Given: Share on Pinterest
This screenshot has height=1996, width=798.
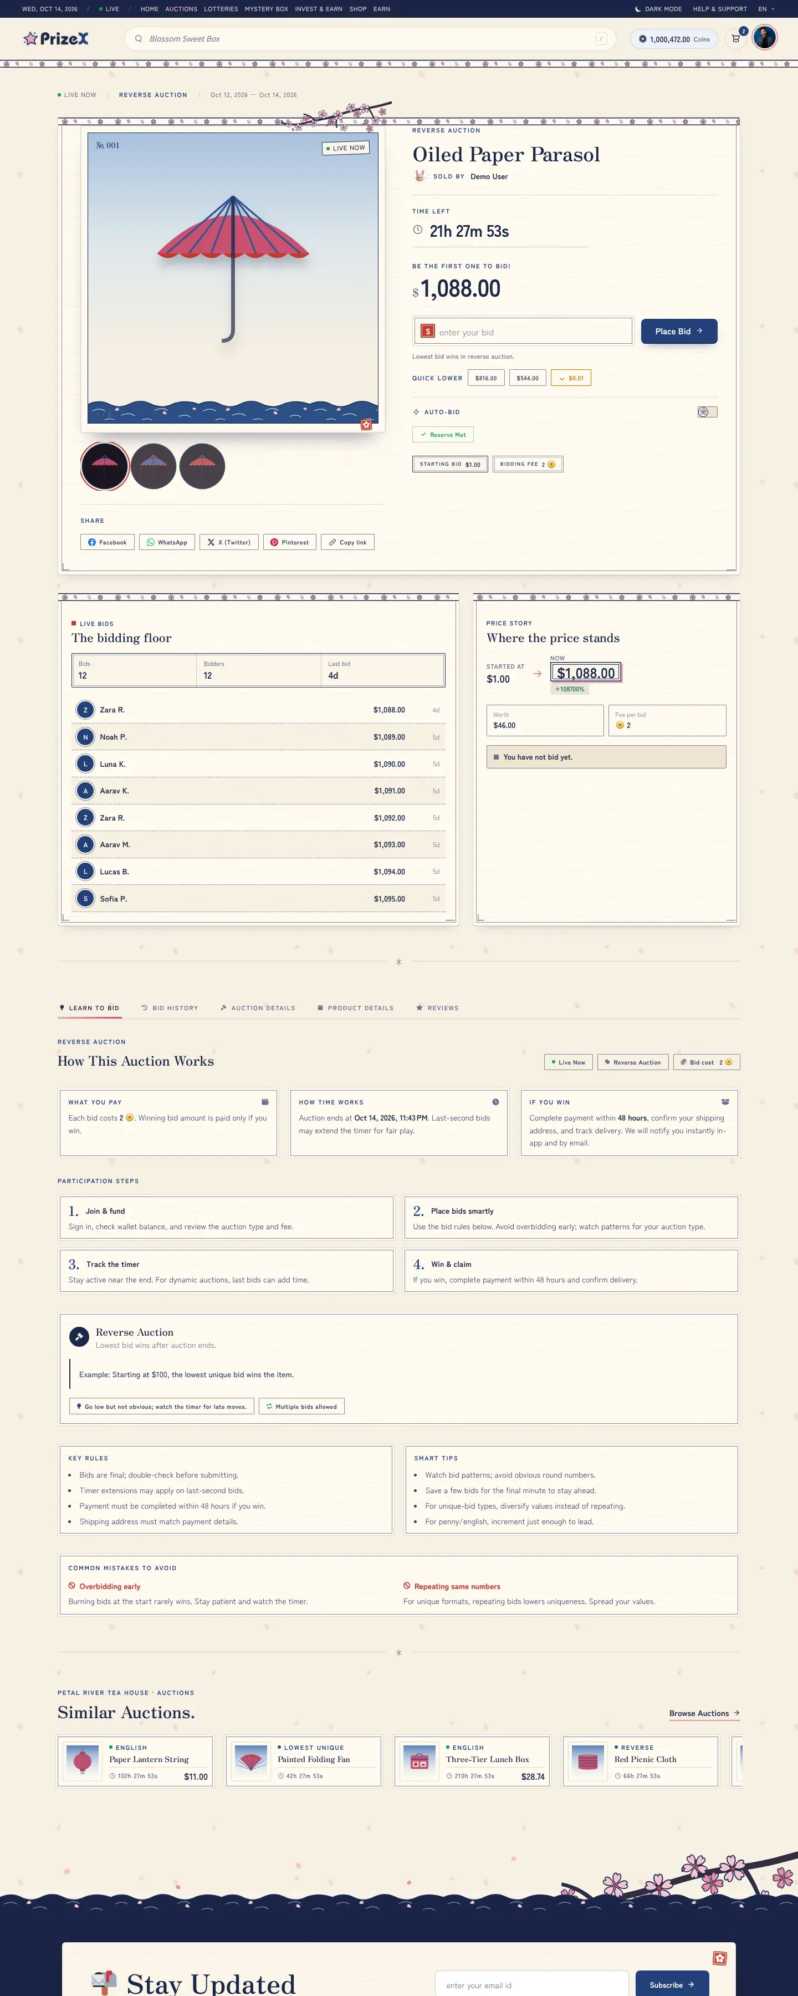Looking at the screenshot, I should (289, 542).
